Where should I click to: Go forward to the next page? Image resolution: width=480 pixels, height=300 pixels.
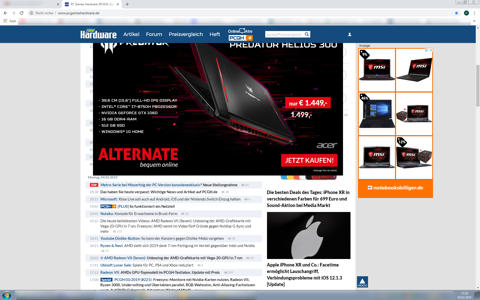13,13
